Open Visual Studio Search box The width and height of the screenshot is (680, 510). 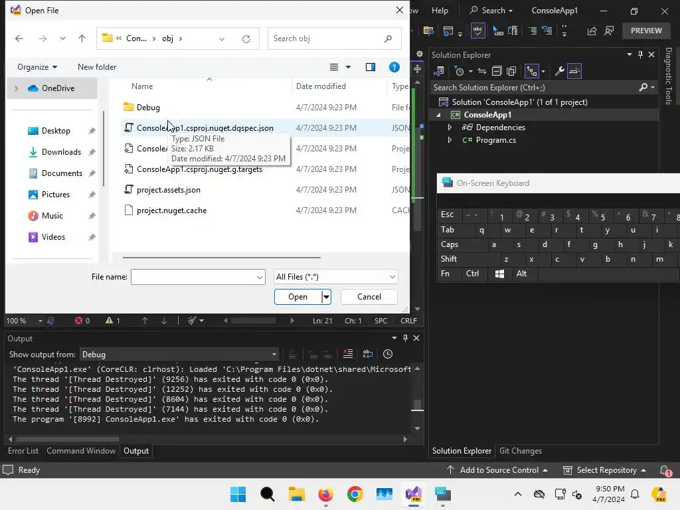tap(491, 11)
